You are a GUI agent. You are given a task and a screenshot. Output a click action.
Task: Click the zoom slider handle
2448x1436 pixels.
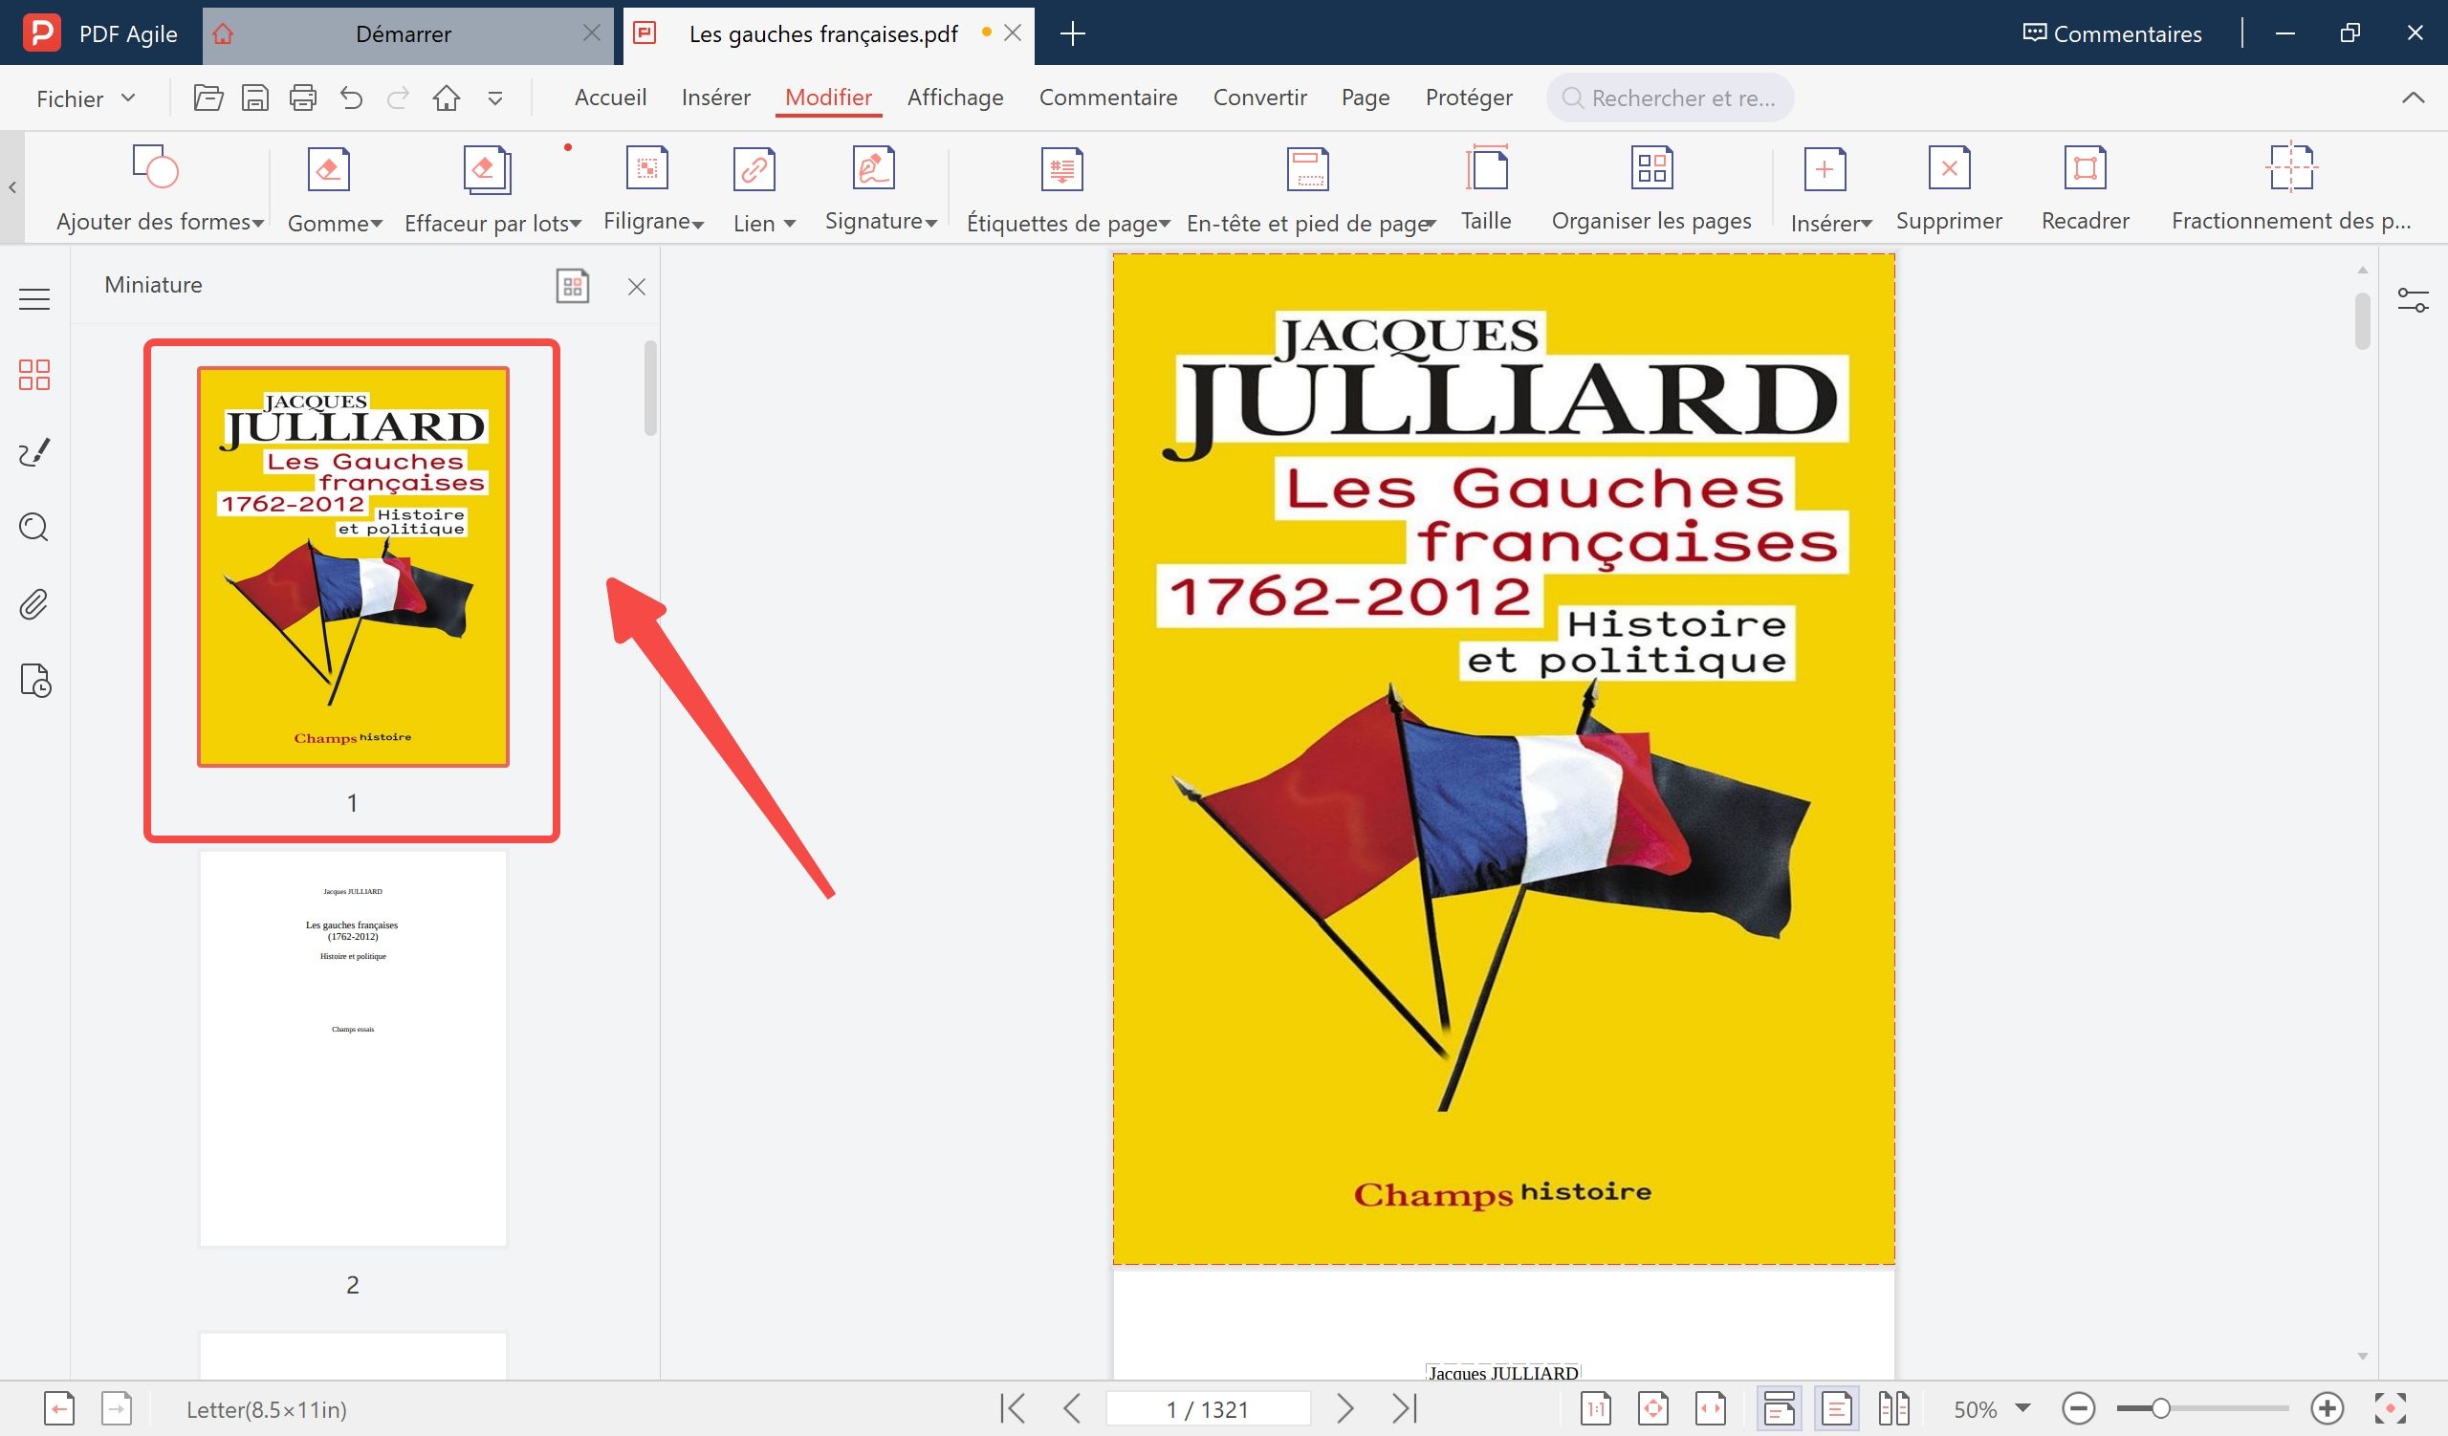pos(2160,1408)
